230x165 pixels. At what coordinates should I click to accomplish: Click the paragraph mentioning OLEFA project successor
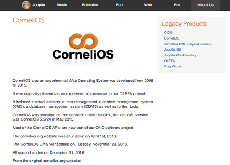point(79,94)
